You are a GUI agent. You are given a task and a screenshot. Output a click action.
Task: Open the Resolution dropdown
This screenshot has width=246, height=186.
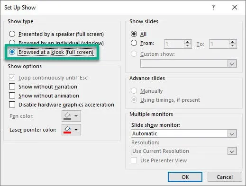(232, 151)
